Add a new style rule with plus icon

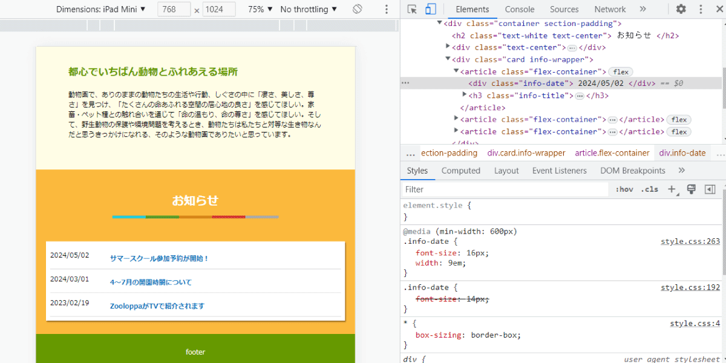click(x=672, y=189)
